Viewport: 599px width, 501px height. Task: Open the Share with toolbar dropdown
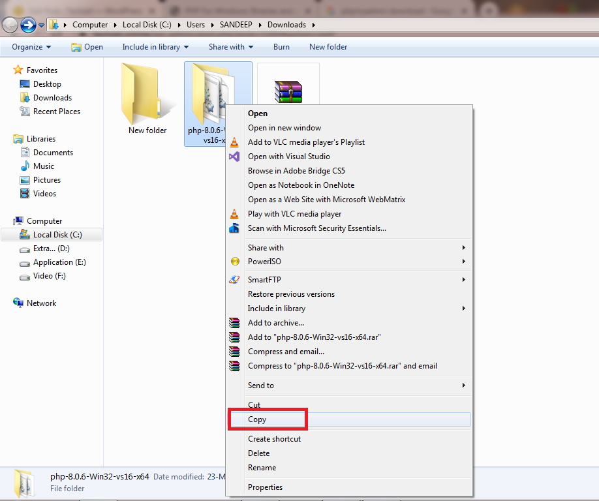pyautogui.click(x=231, y=47)
